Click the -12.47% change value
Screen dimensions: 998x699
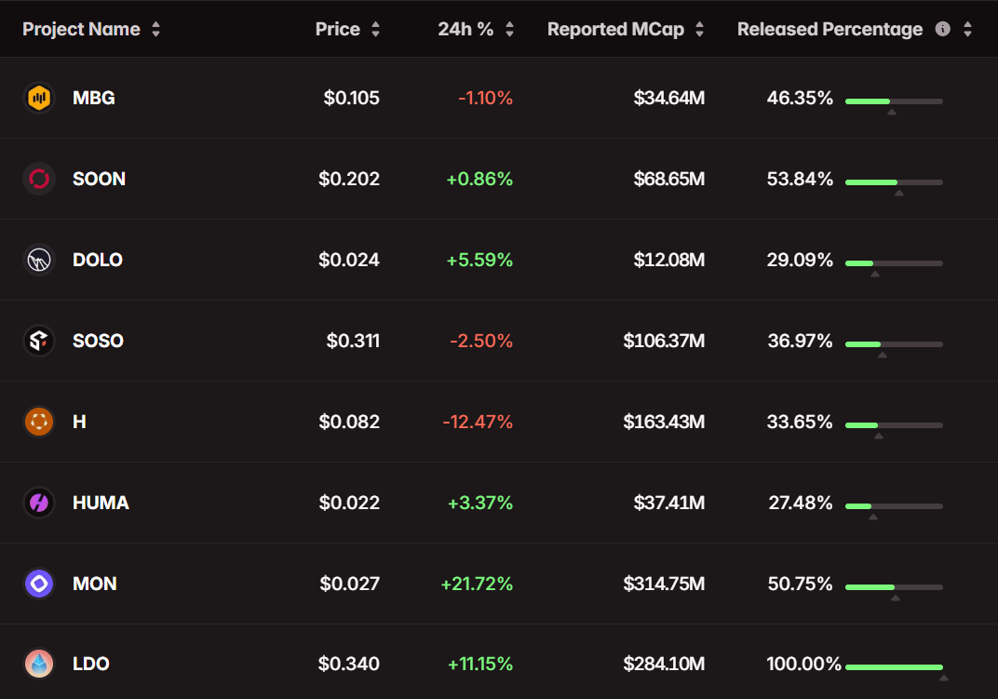[x=478, y=422]
